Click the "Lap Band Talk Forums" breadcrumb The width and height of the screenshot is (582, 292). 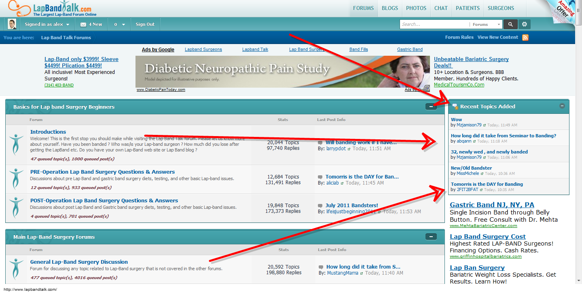pyautogui.click(x=66, y=38)
